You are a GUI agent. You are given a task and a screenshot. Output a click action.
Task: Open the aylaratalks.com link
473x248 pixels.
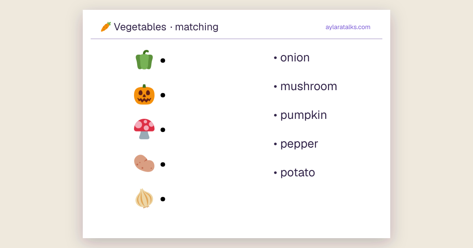pyautogui.click(x=348, y=27)
